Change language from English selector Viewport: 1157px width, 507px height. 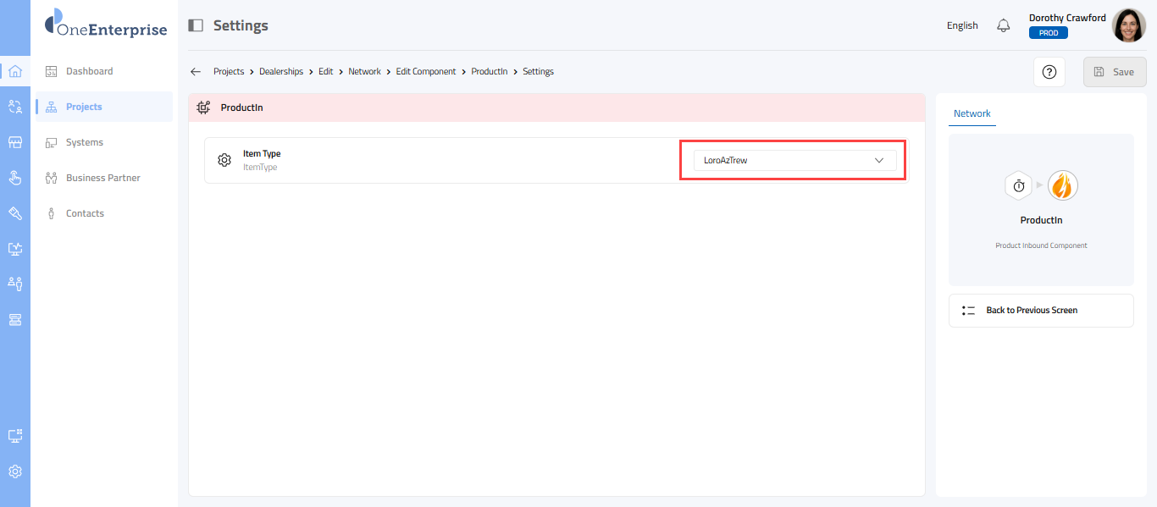click(962, 25)
